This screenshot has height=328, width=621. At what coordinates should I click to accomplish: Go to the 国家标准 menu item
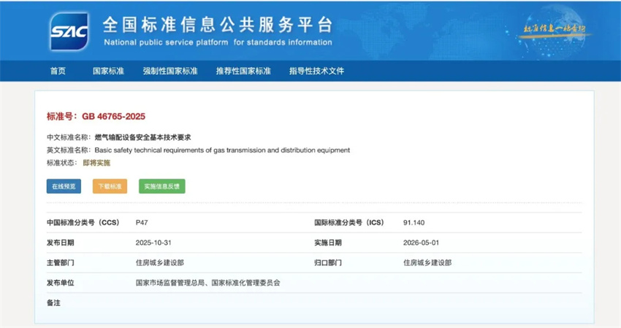pos(108,71)
